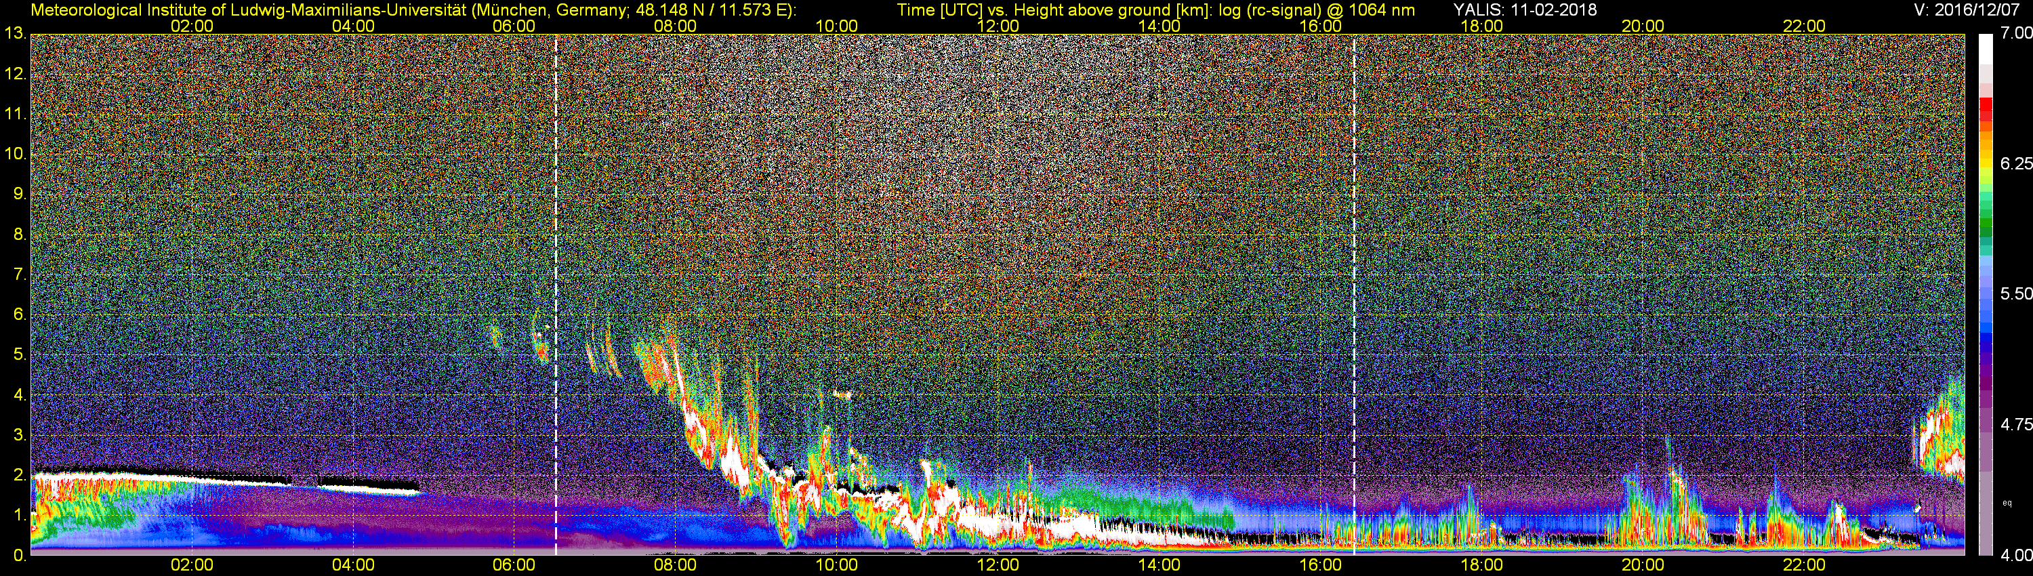Click the 18:00 label on the bottom time axis
Image resolution: width=2033 pixels, height=576 pixels.
(x=1481, y=565)
